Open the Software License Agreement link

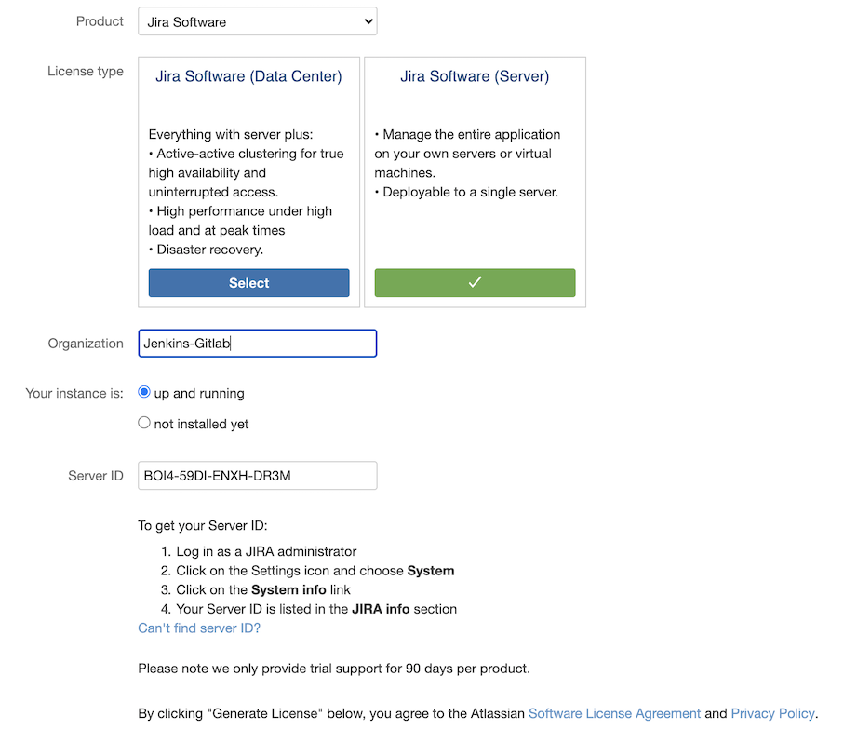(614, 713)
